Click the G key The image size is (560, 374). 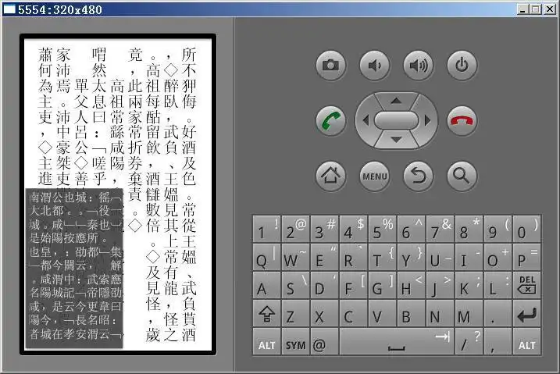tap(383, 286)
